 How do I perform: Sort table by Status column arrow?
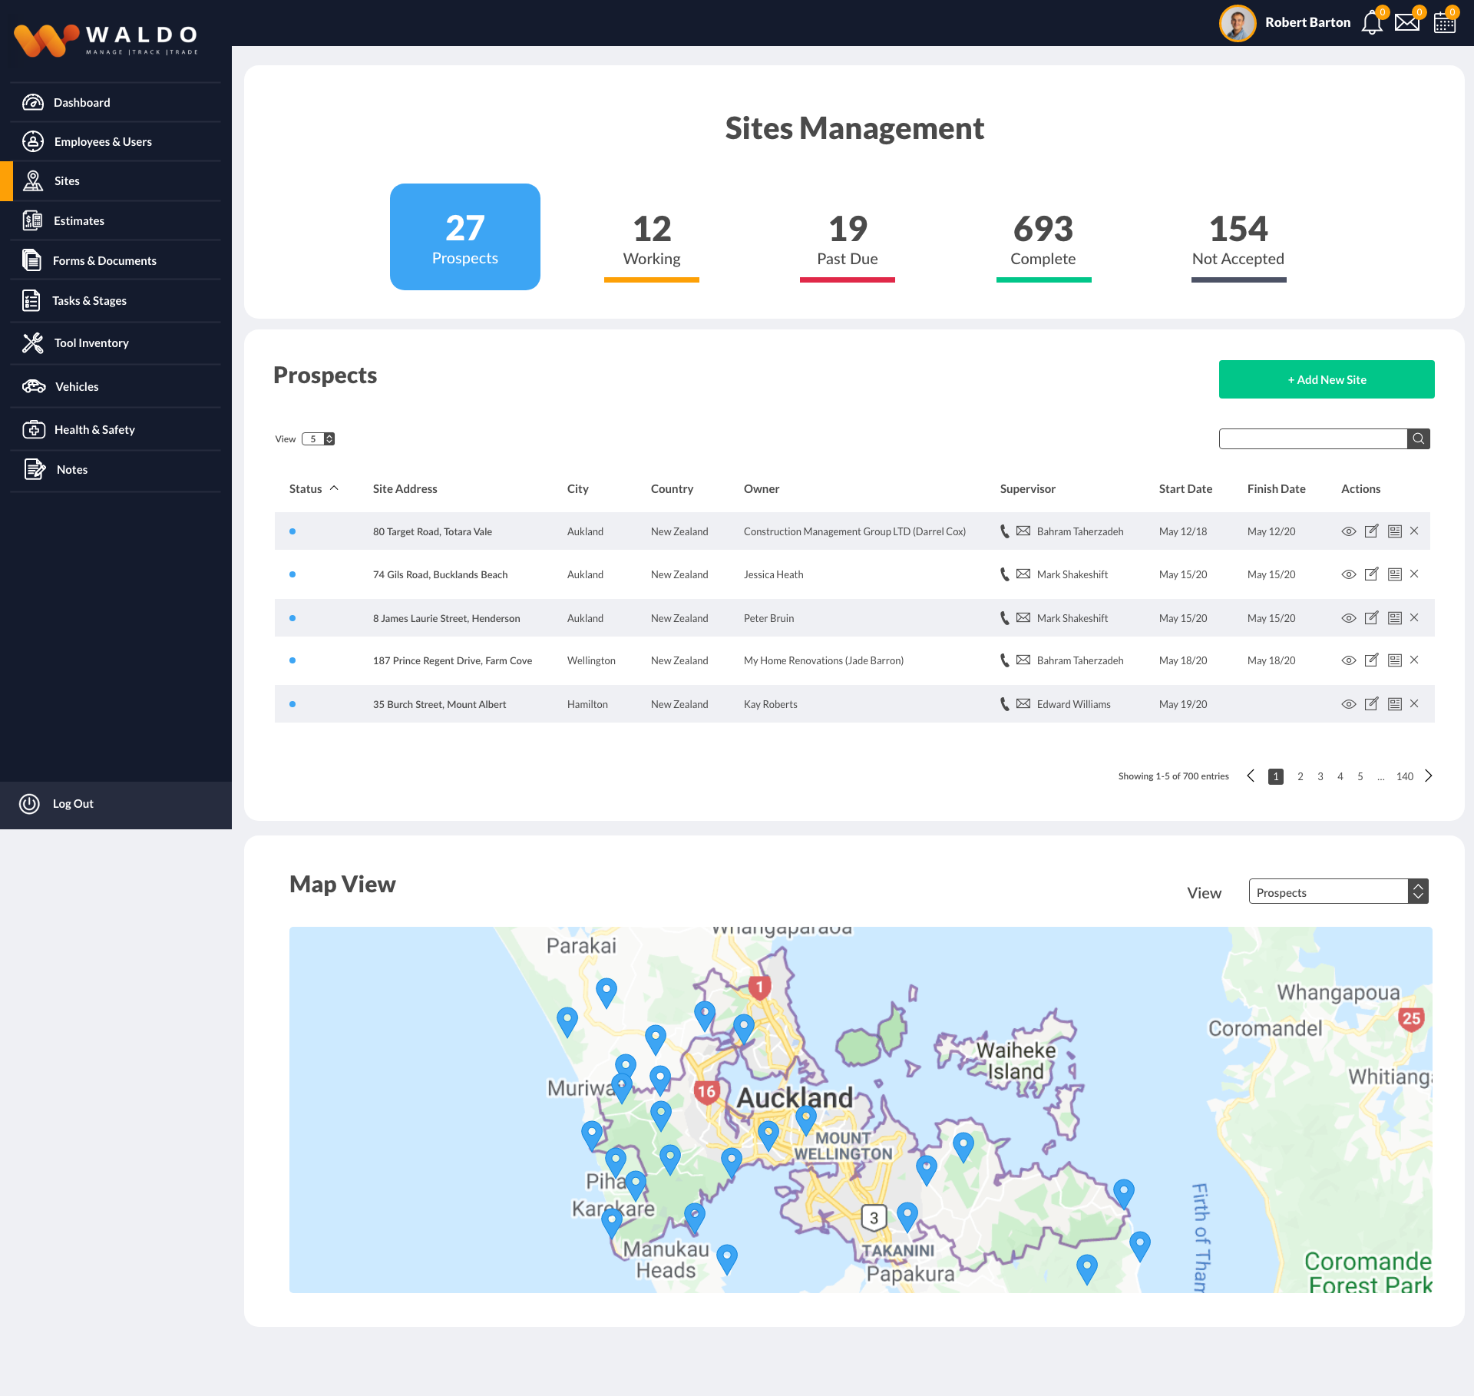[334, 488]
